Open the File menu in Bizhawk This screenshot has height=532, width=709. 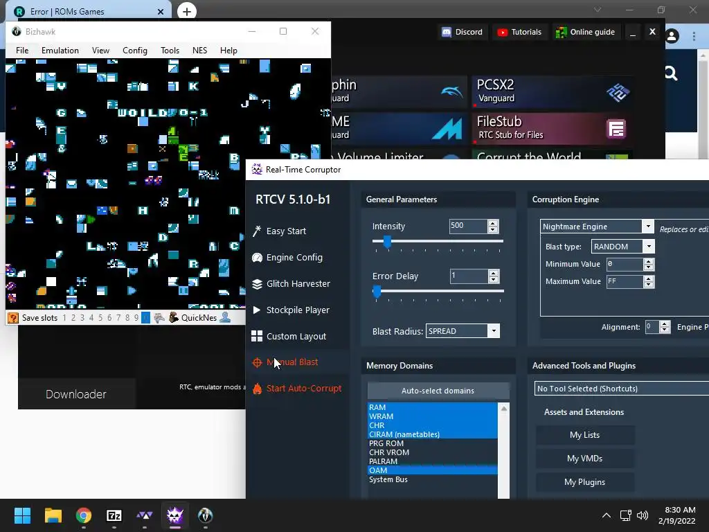(x=22, y=51)
